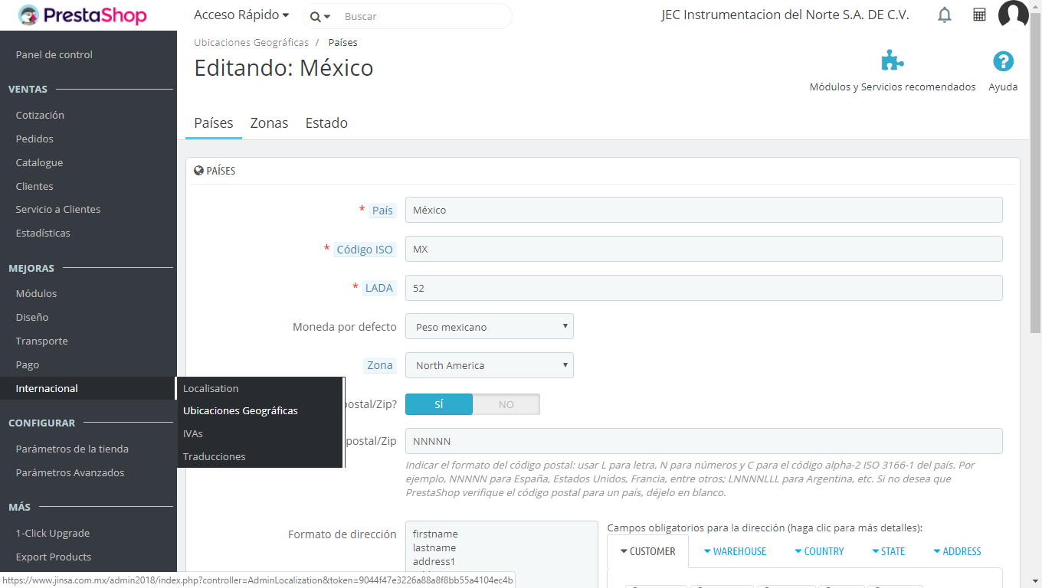1042x588 pixels.
Task: Switch to the Zonas tab
Action: [270, 123]
